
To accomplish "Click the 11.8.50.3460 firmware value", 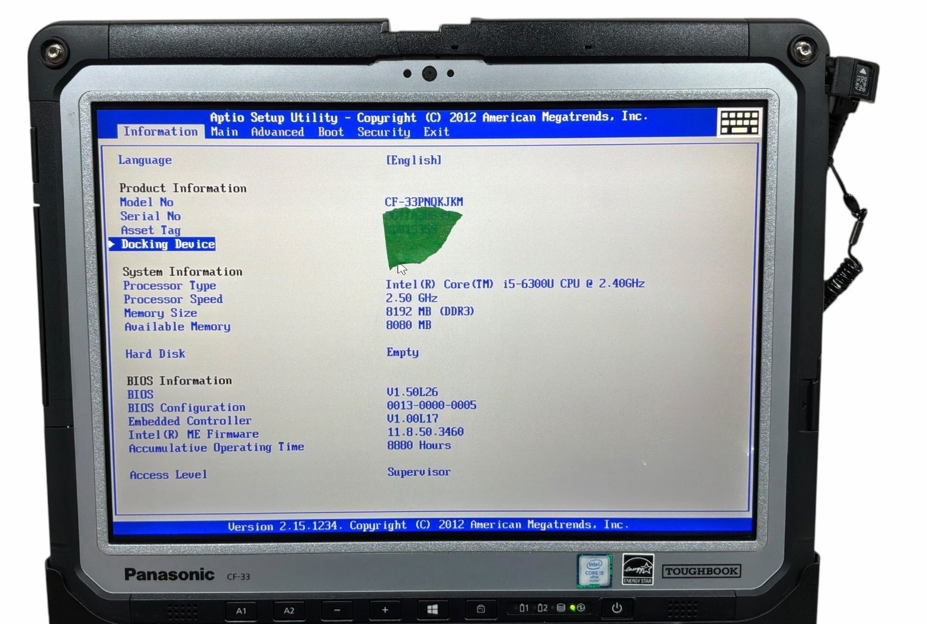I will tap(426, 432).
